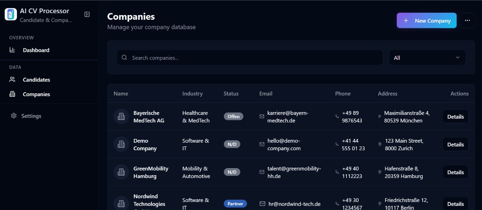Viewport: 482px width, 210px height.
Task: Click the location pin beside 123 Main Street
Action: [380, 144]
